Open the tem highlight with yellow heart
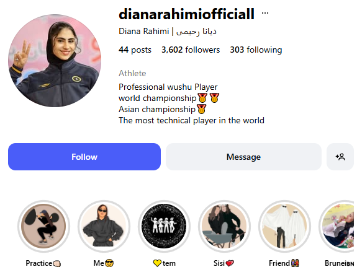 coord(164,226)
